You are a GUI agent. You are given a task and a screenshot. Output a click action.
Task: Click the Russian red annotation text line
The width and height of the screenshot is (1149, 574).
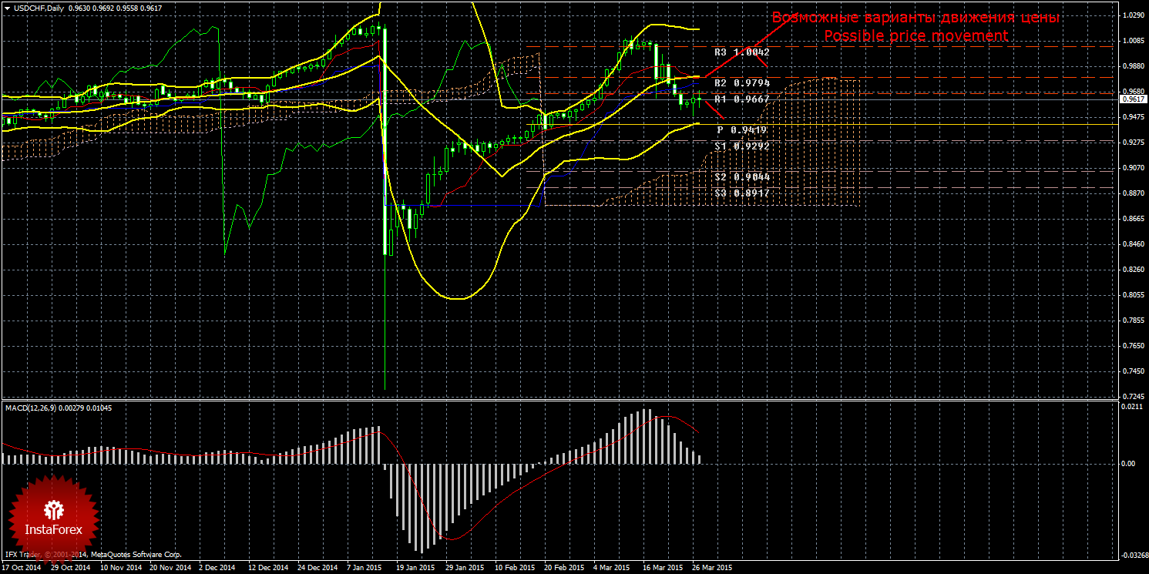916,18
